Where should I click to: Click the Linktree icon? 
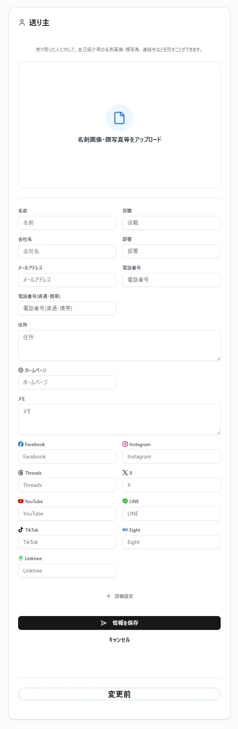tap(20, 558)
